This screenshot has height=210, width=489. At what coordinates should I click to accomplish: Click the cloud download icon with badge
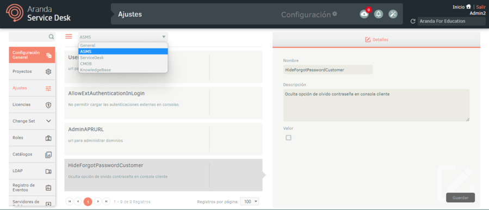click(364, 14)
